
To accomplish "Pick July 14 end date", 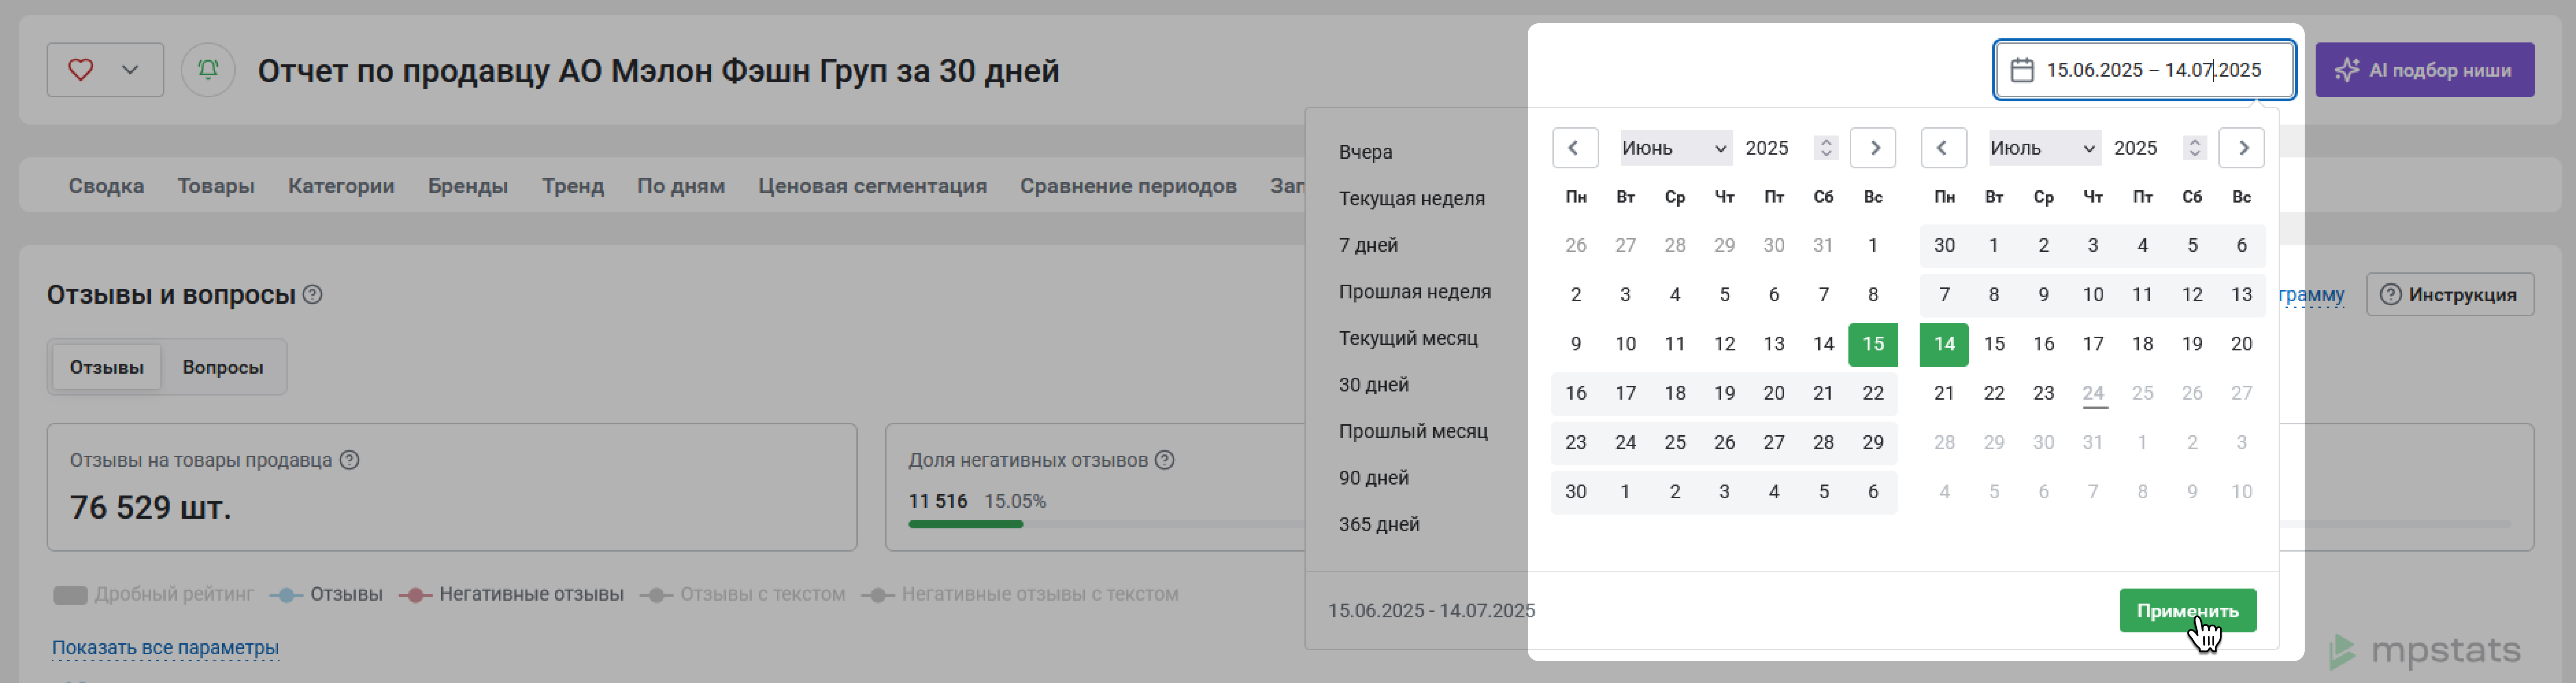I will [1944, 344].
